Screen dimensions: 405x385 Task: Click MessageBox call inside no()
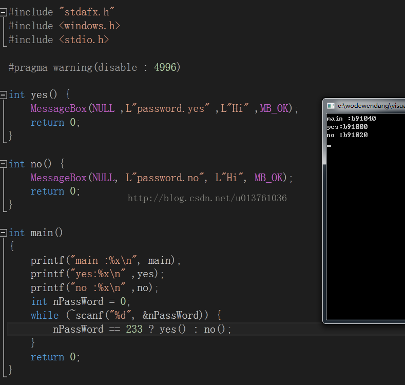click(x=59, y=178)
